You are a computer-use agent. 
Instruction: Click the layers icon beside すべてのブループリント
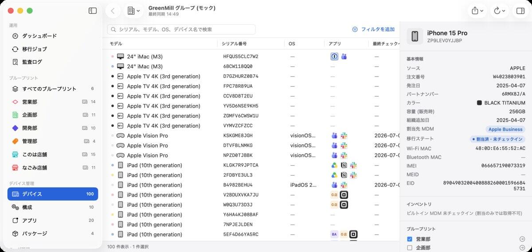(15, 89)
